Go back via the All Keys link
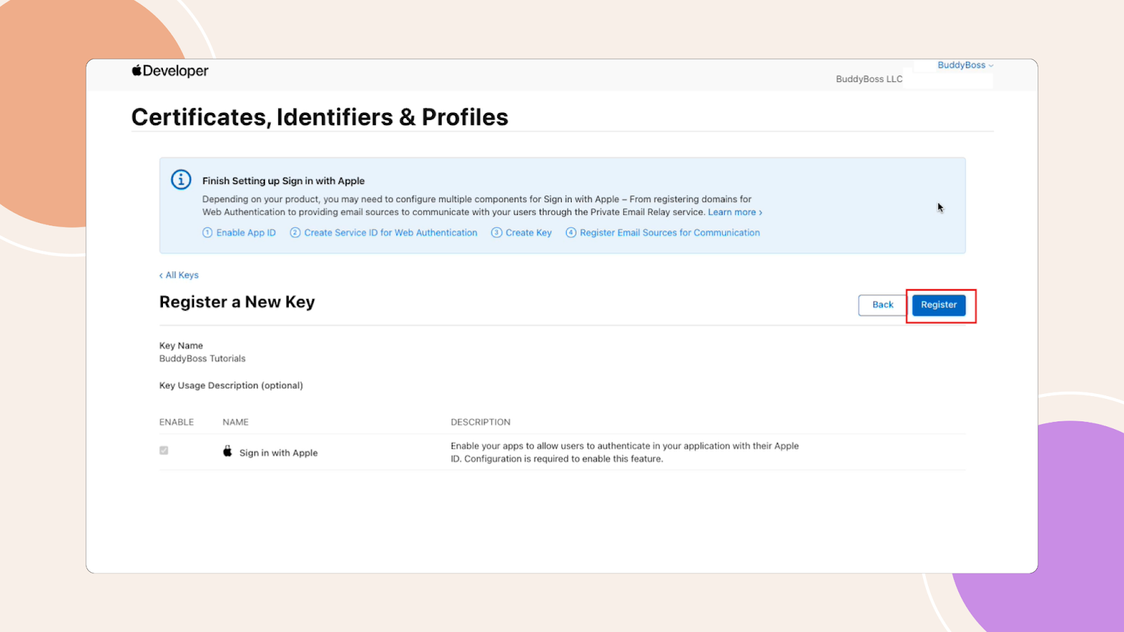This screenshot has width=1124, height=632. click(x=179, y=275)
